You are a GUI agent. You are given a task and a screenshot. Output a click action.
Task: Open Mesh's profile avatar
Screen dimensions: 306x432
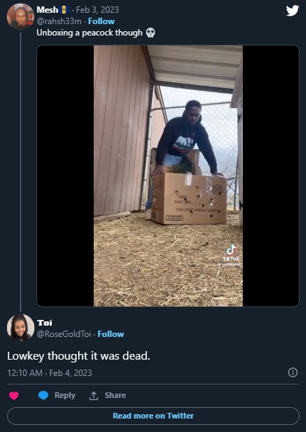21,17
